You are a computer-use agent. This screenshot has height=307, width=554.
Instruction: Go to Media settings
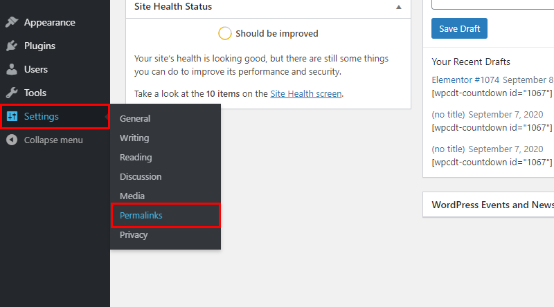pos(132,196)
